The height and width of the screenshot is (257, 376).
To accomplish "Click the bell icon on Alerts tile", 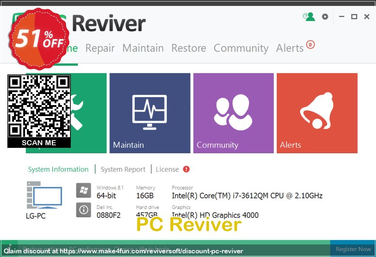I will 317,111.
